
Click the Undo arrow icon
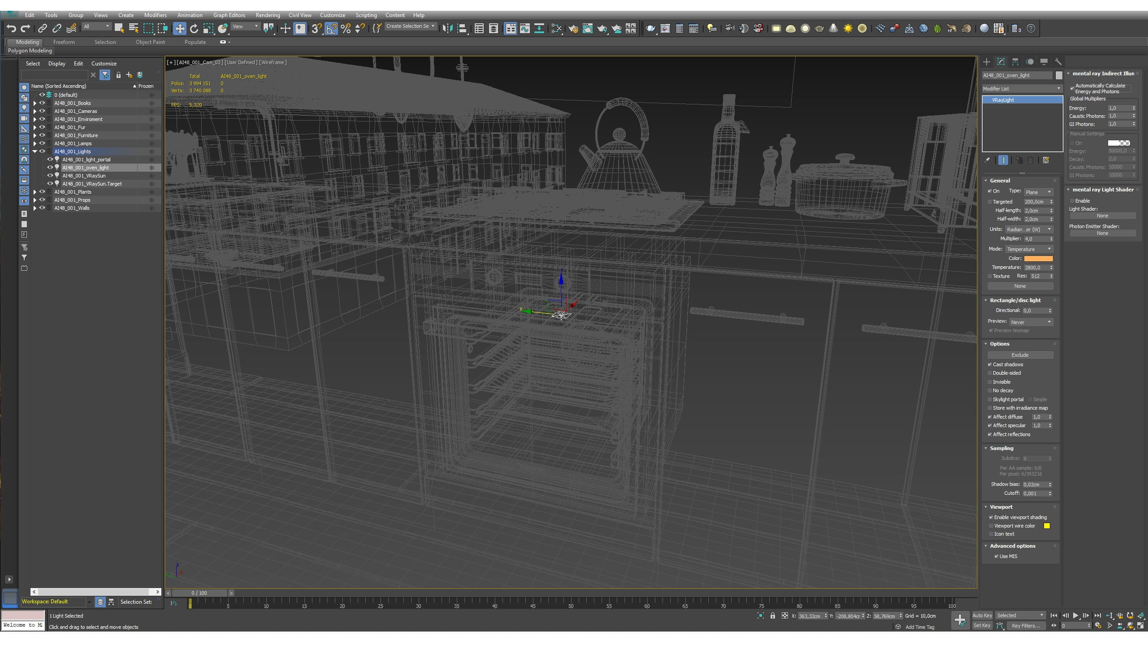pyautogui.click(x=11, y=29)
